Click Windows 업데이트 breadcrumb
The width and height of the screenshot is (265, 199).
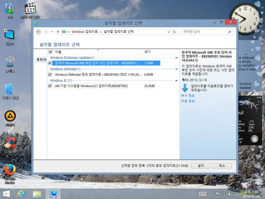click(84, 32)
